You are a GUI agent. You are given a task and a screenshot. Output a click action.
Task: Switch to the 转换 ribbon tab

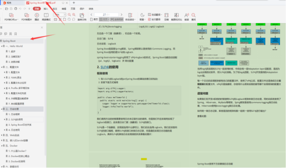coord(91,9)
